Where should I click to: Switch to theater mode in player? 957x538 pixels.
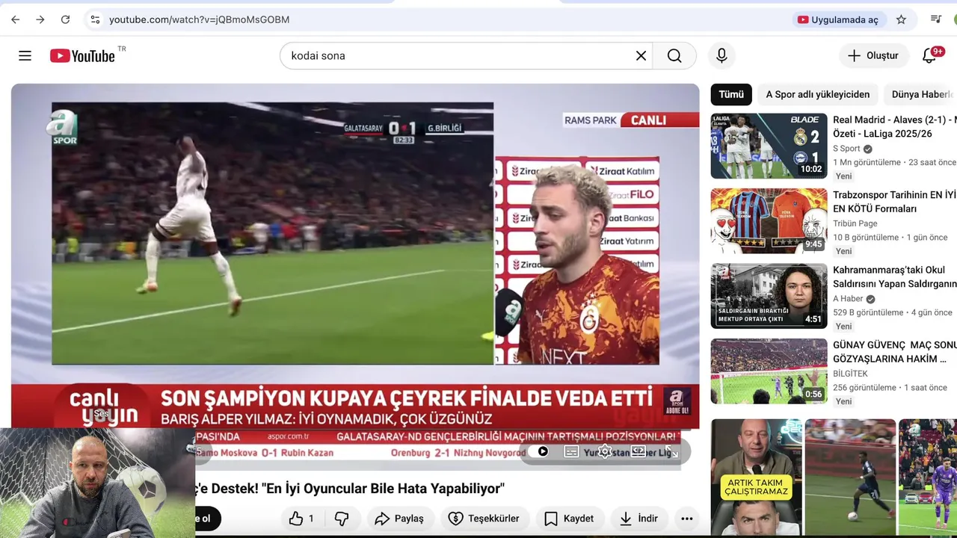638,451
